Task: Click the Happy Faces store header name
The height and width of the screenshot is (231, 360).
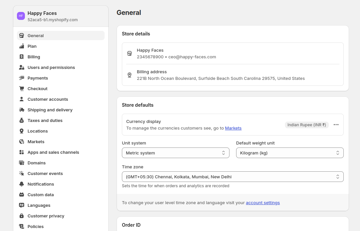Action: click(x=42, y=13)
